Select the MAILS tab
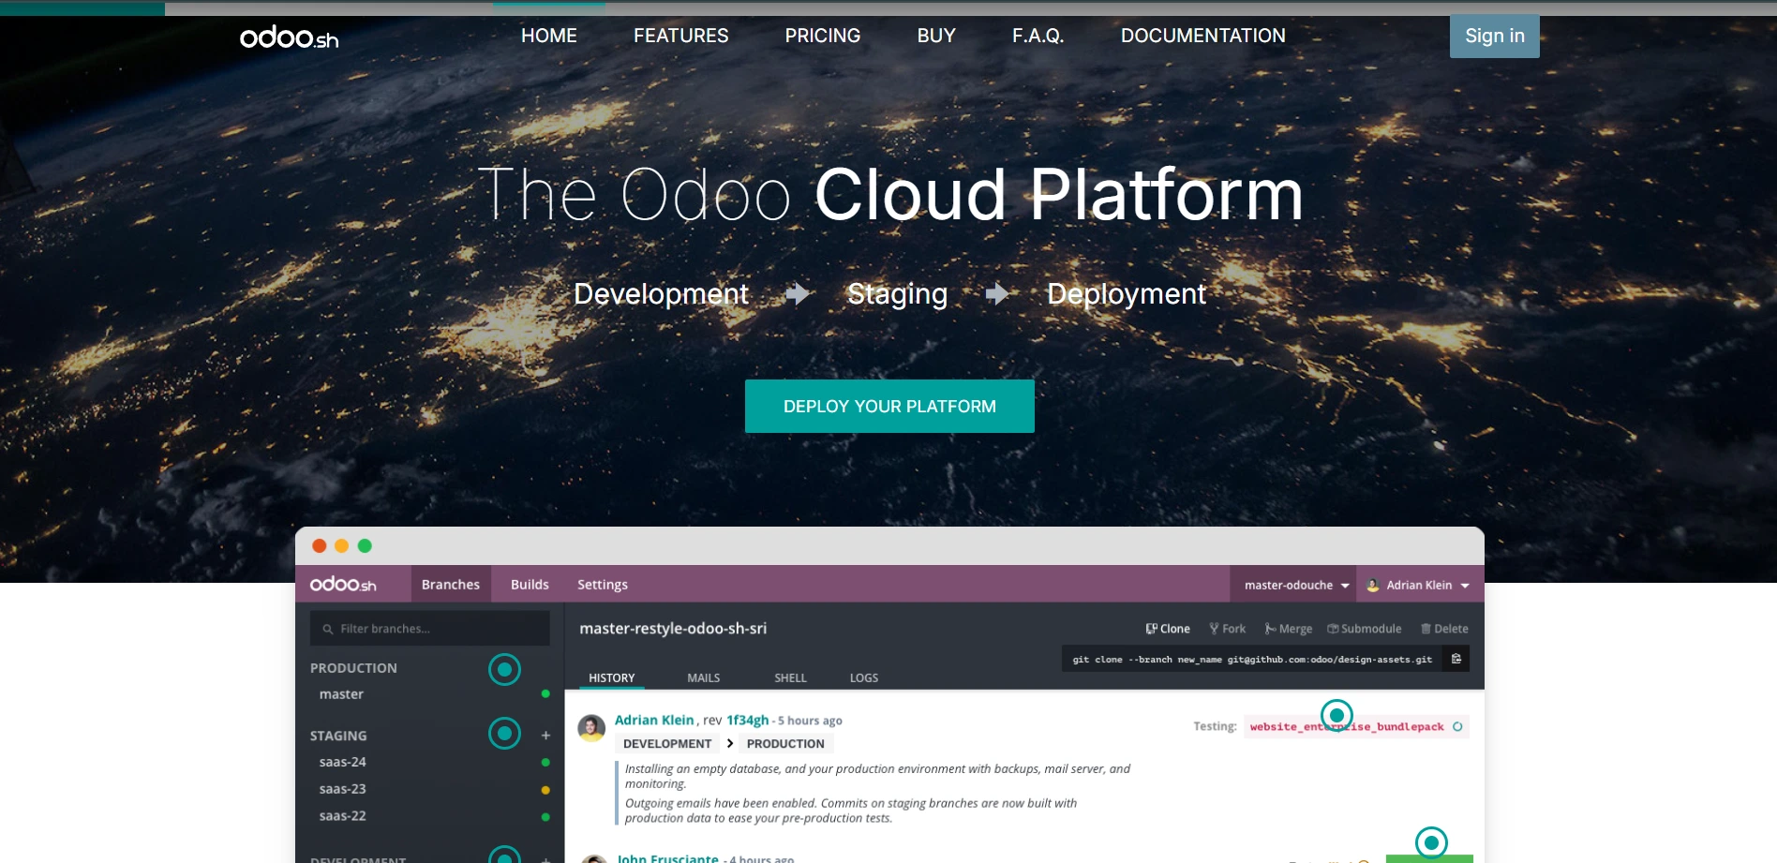This screenshot has height=863, width=1777. point(703,677)
